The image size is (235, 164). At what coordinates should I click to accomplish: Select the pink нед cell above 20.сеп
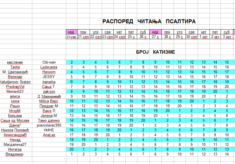(72, 32)
